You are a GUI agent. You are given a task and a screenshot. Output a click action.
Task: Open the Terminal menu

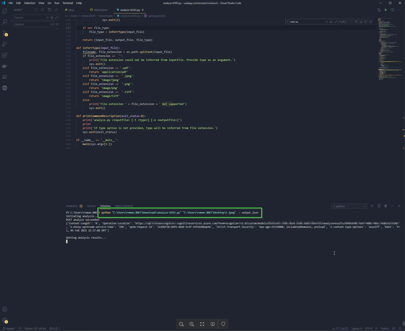click(x=68, y=3)
